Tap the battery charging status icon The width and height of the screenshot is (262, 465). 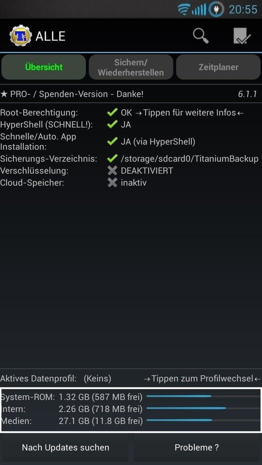tap(216, 9)
